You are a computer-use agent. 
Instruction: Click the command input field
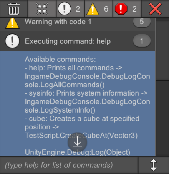pos(69,165)
